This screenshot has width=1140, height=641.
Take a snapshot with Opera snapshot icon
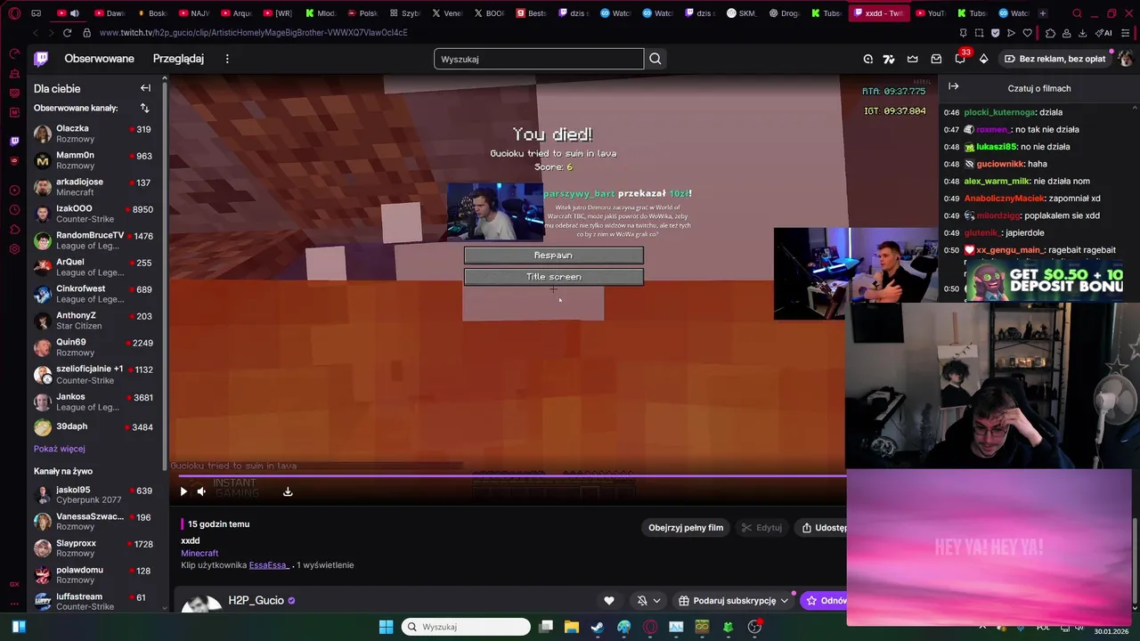[979, 33]
